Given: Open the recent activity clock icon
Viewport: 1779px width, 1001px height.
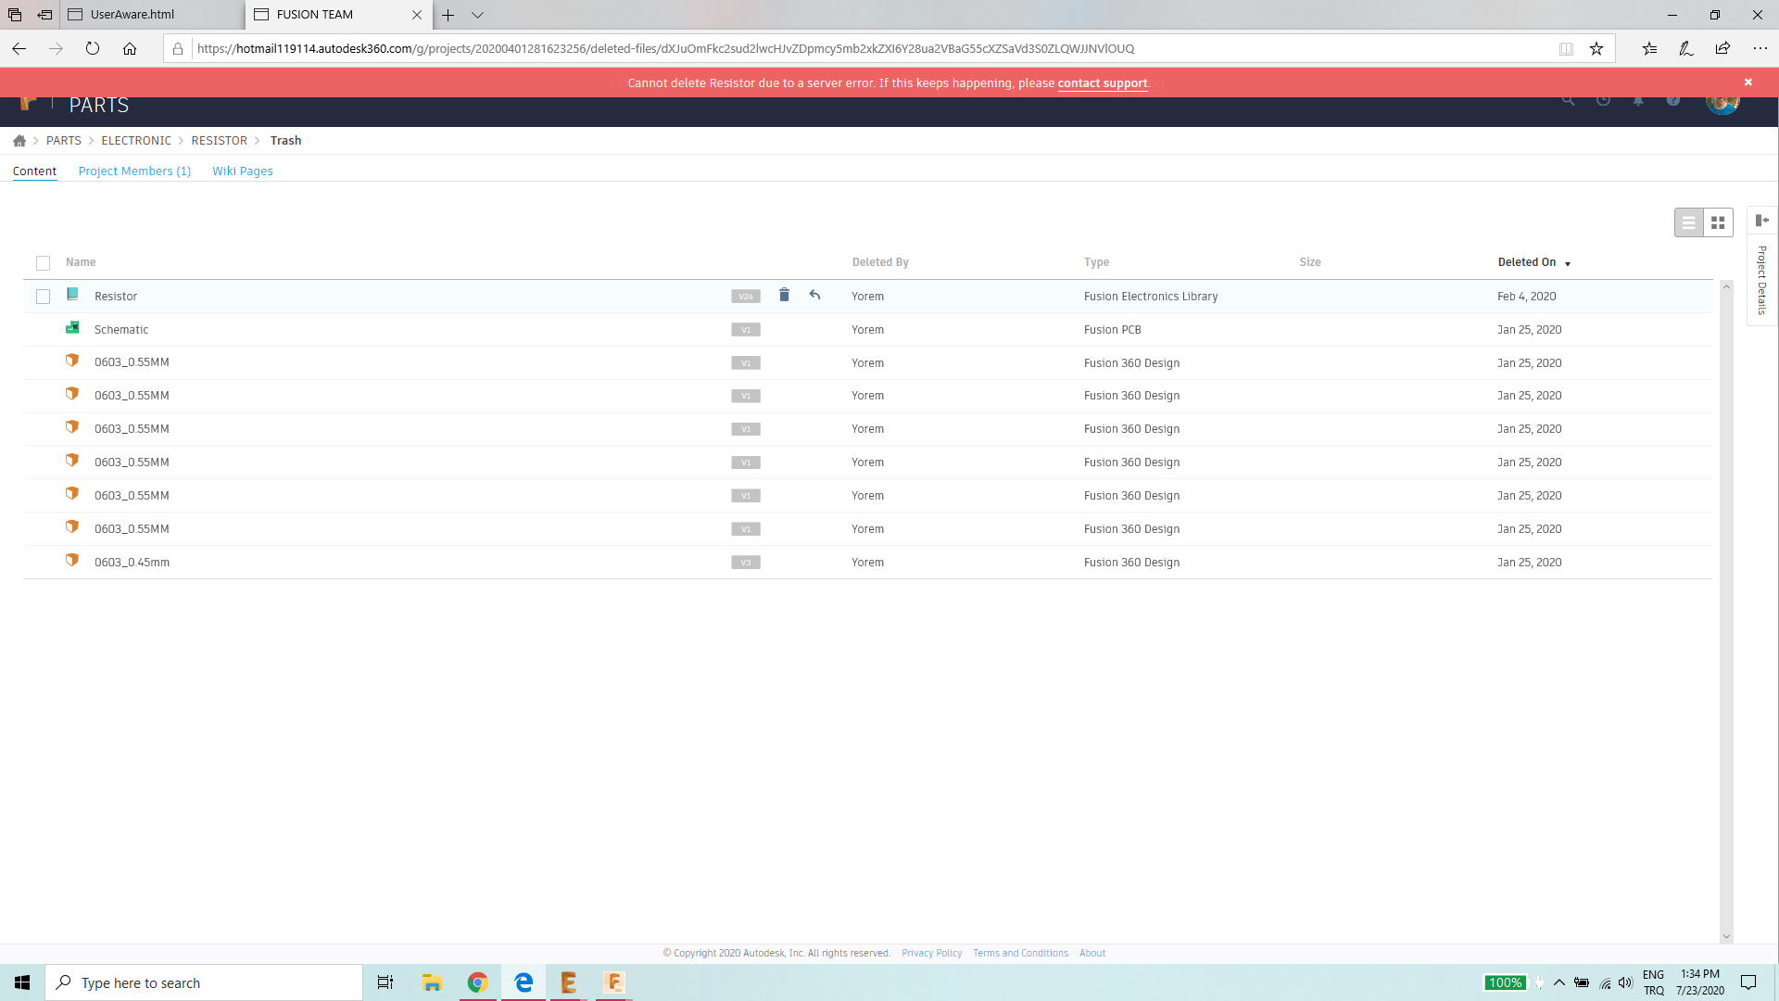Looking at the screenshot, I should [x=1603, y=99].
